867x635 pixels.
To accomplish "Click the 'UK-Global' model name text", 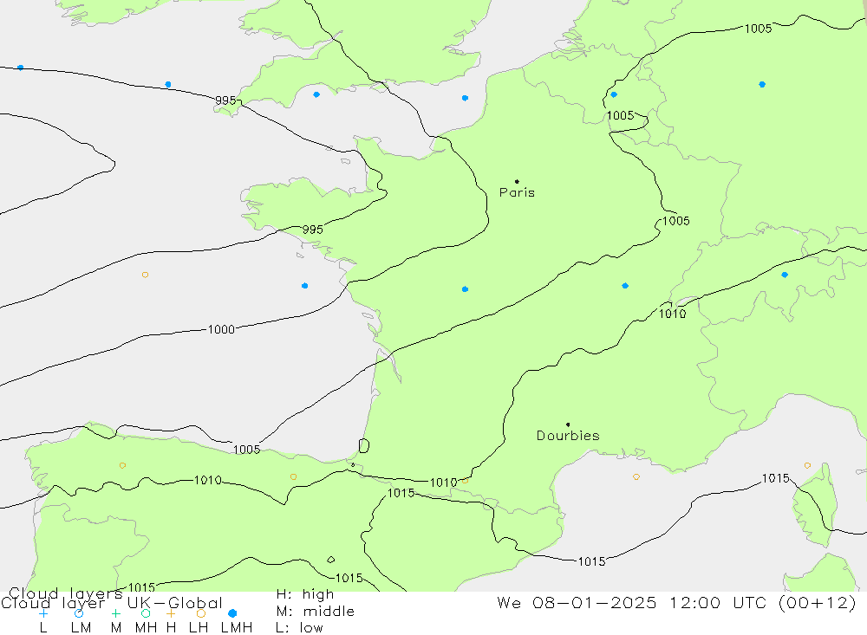I will click(x=175, y=603).
